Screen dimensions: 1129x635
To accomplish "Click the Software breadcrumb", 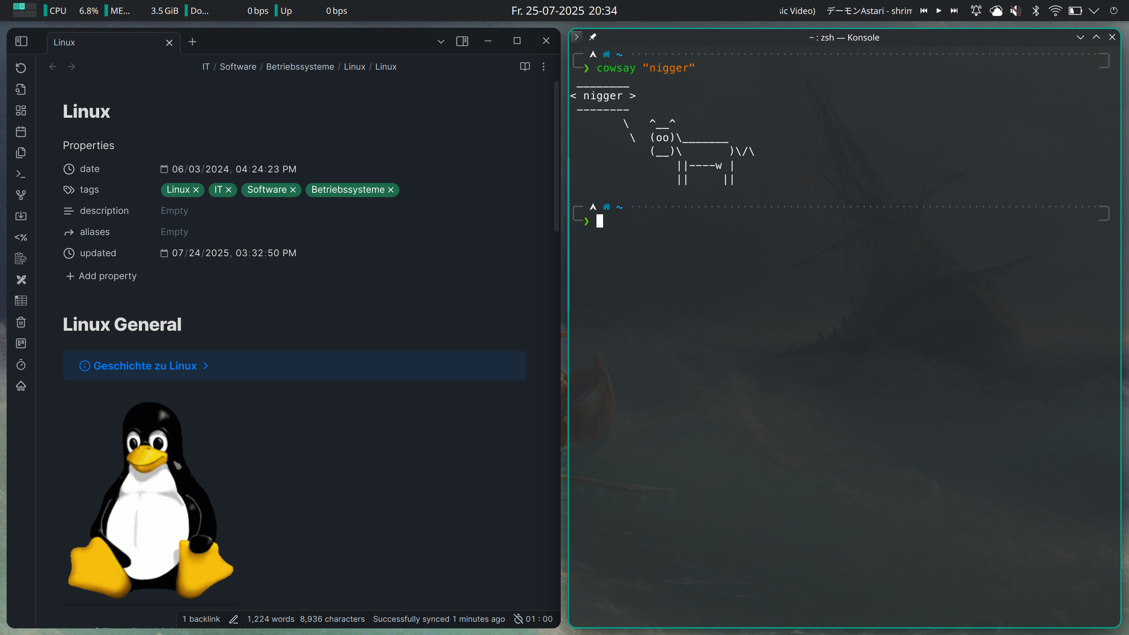I will [x=238, y=67].
